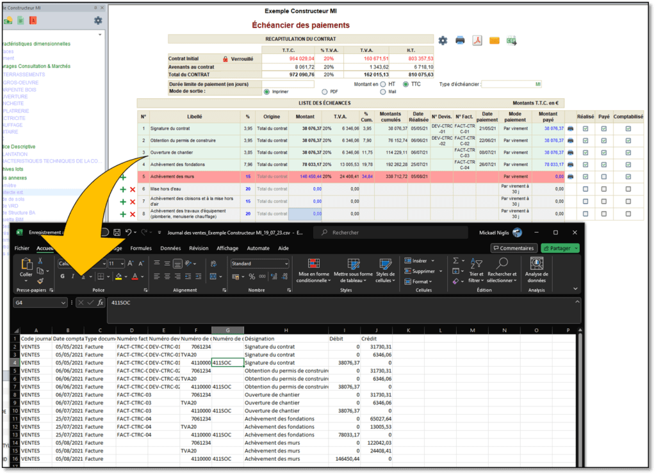The image size is (656, 475).
Task: Select the HT amount radio button
Action: tap(383, 84)
